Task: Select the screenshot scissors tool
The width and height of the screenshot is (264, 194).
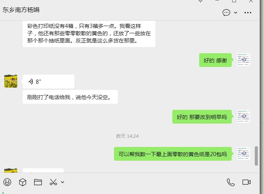Action: 53,182
